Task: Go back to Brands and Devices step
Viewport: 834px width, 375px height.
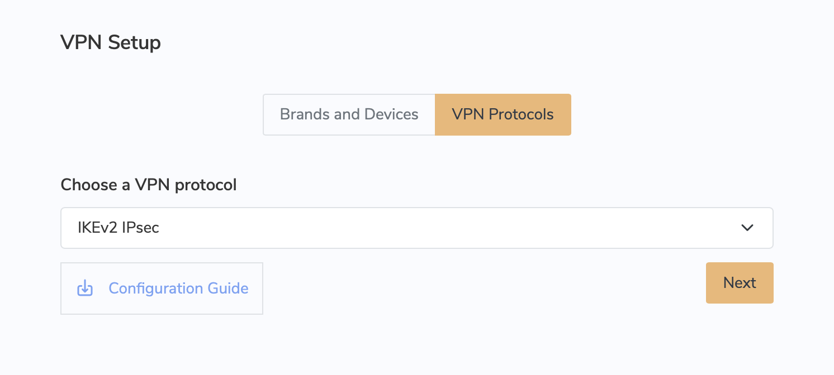Action: click(x=349, y=114)
